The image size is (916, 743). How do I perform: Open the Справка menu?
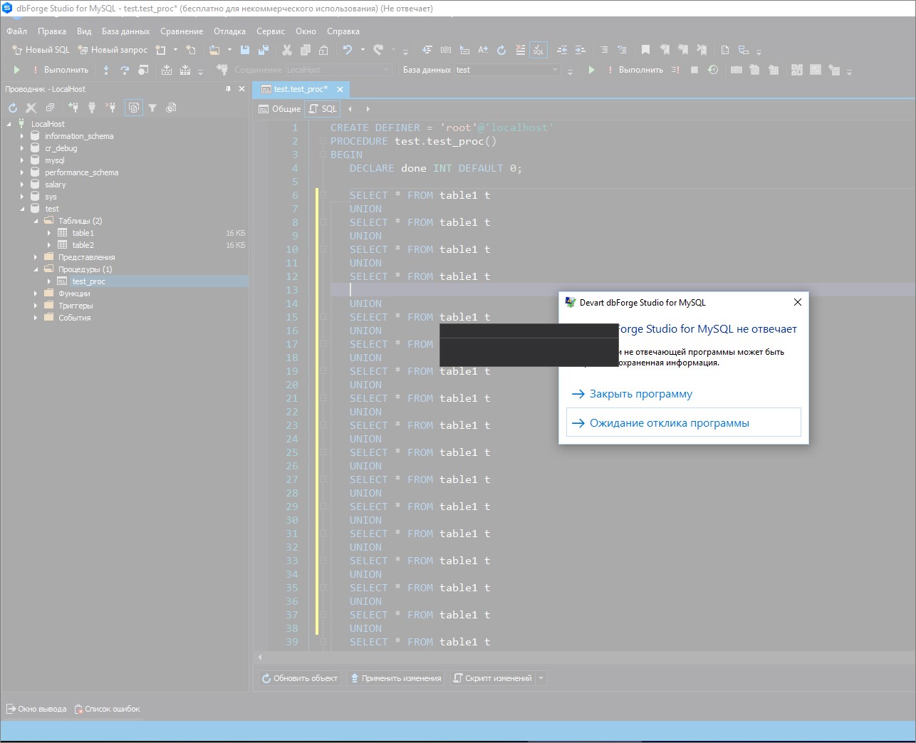343,31
